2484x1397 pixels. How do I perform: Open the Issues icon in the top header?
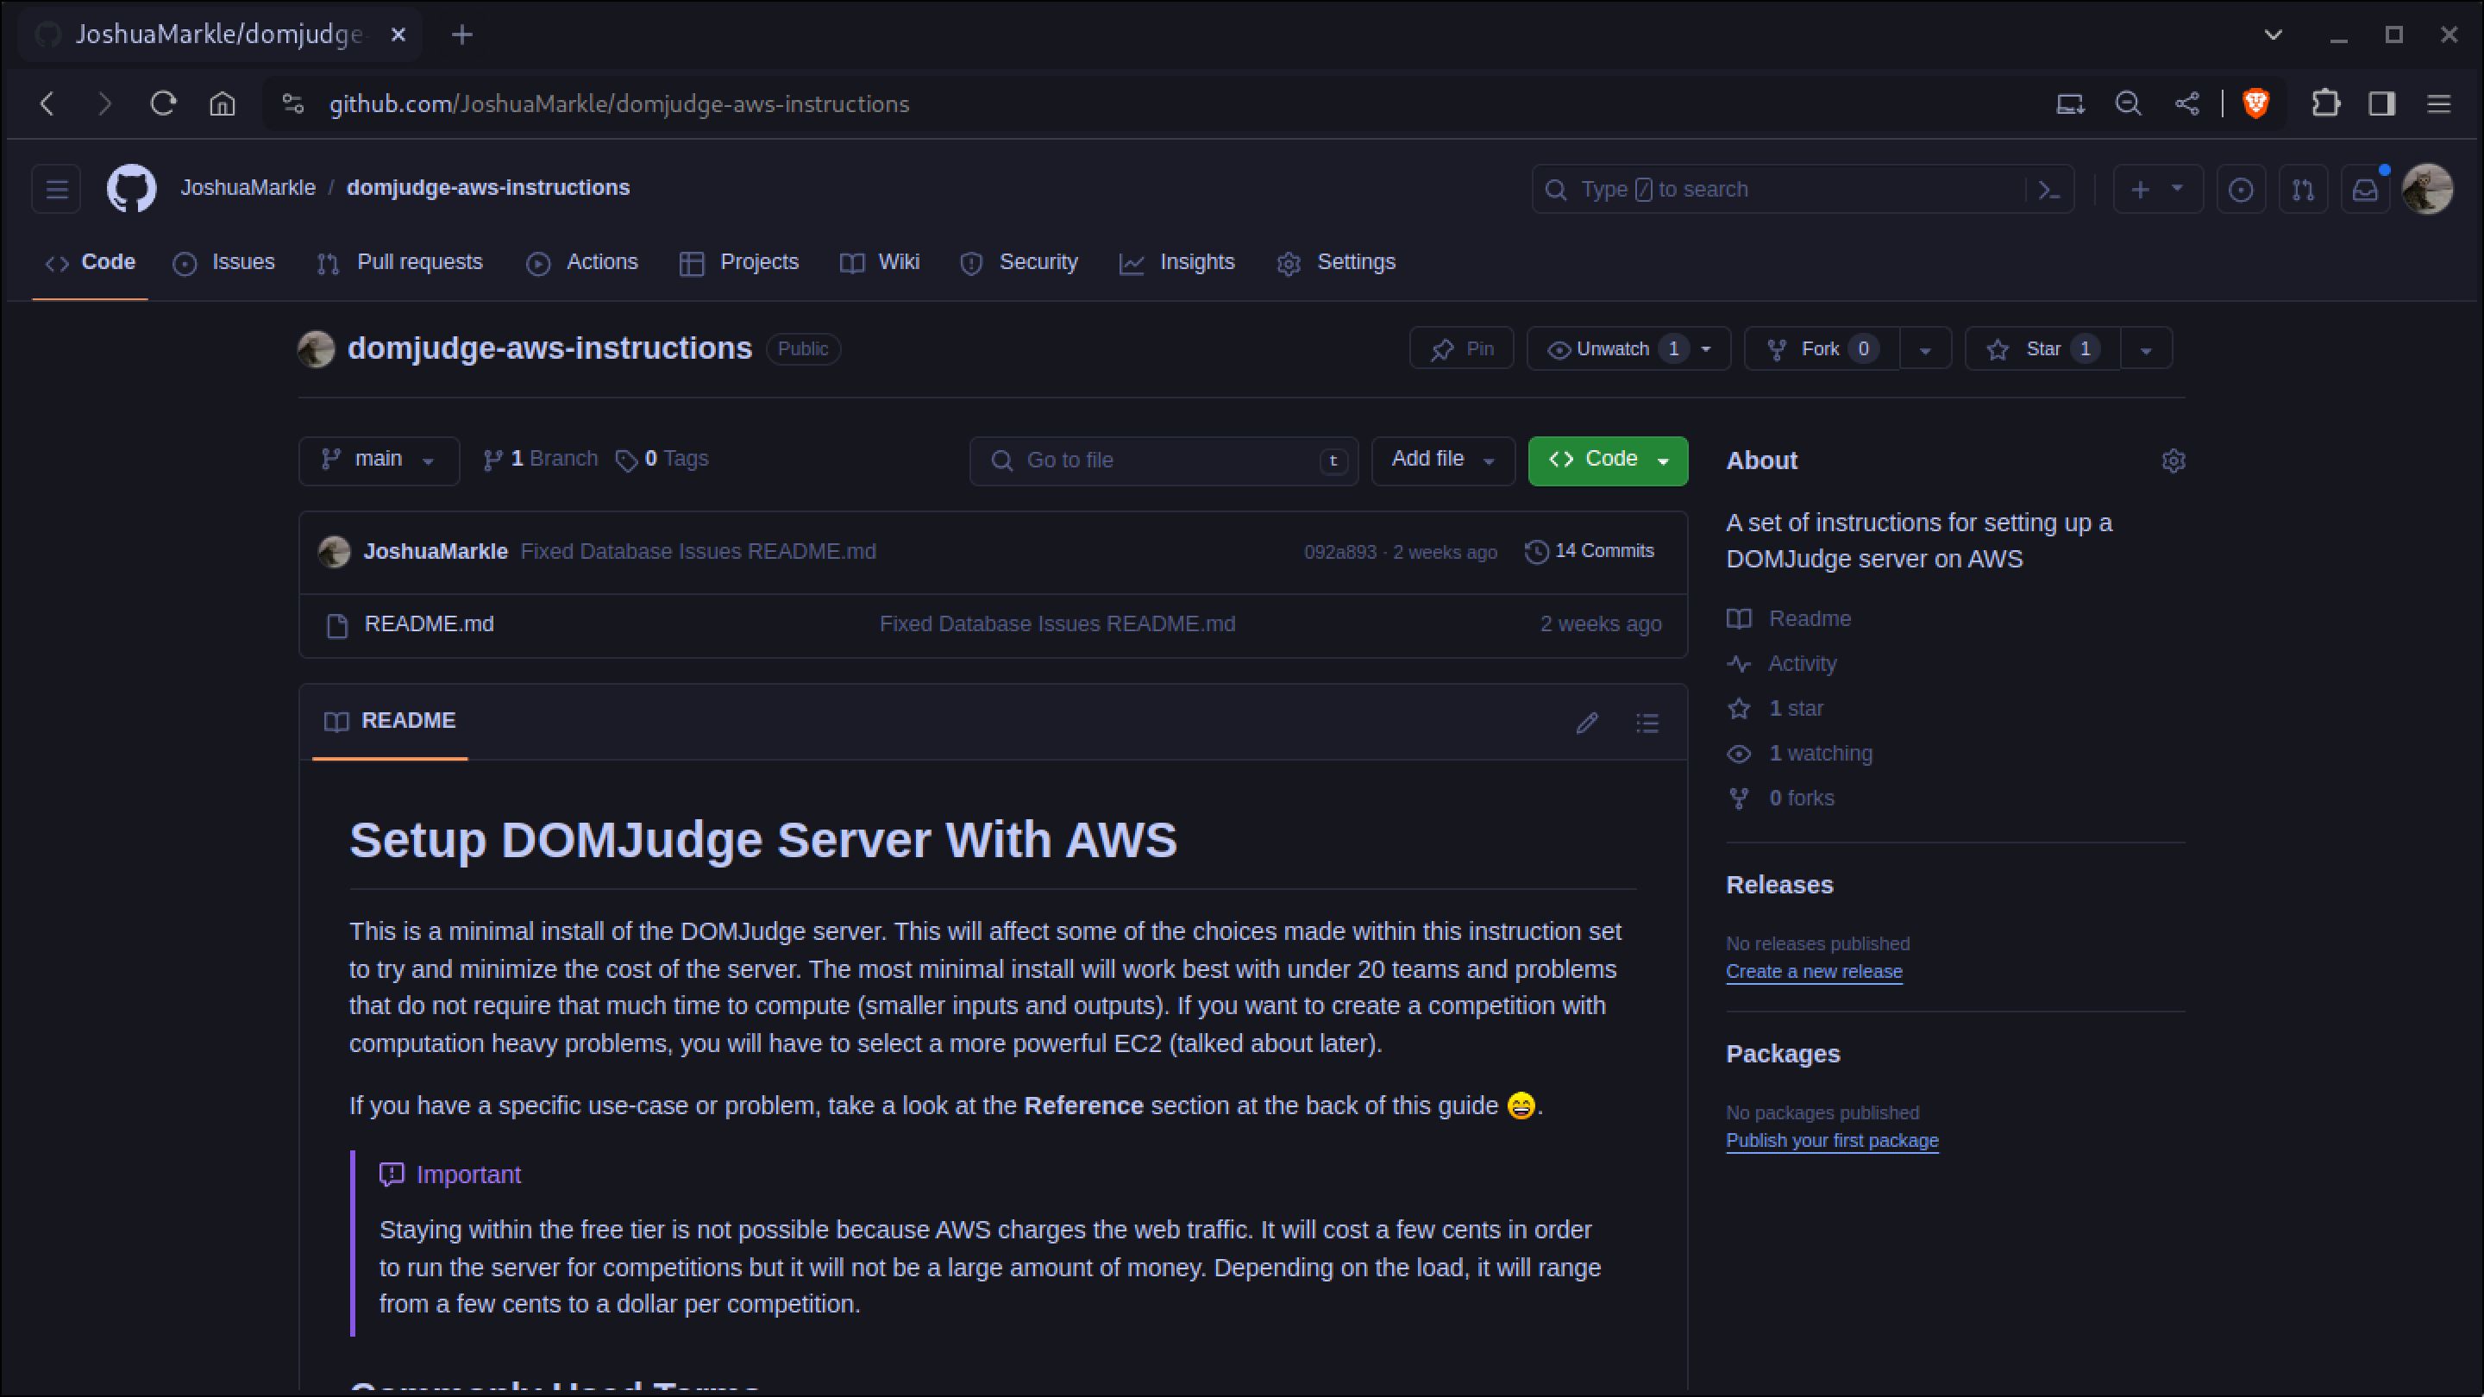click(2241, 190)
